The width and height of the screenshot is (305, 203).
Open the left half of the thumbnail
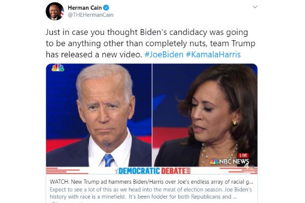click(x=99, y=115)
